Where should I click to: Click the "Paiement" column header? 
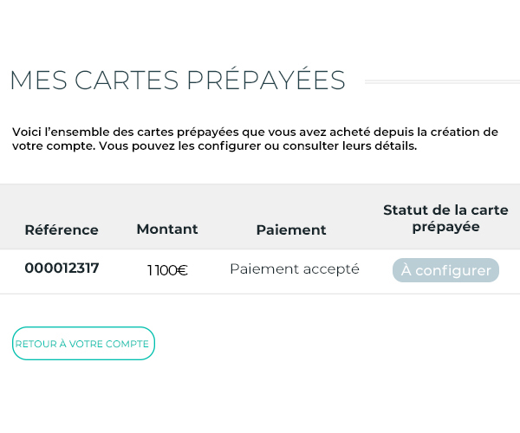tap(291, 229)
